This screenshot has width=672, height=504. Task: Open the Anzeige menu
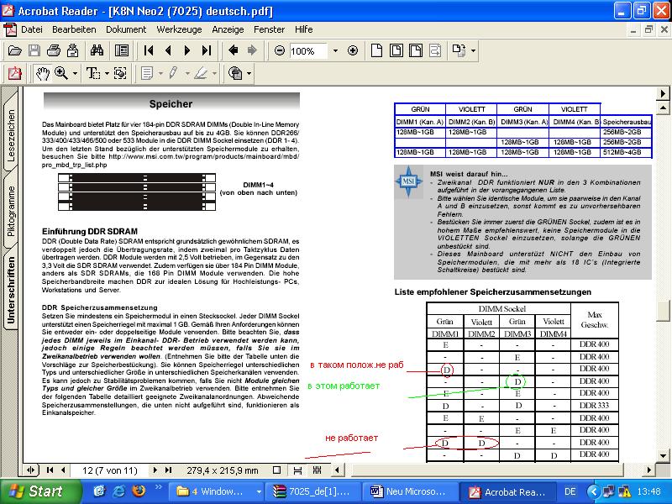click(228, 29)
